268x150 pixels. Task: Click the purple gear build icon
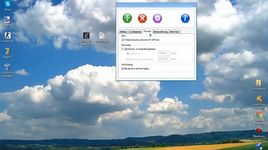(157, 18)
